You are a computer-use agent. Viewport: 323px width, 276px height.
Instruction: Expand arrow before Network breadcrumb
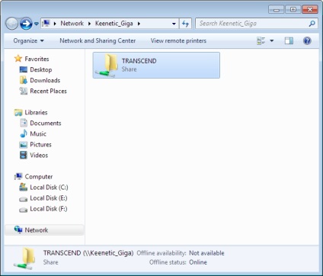pyautogui.click(x=55, y=24)
